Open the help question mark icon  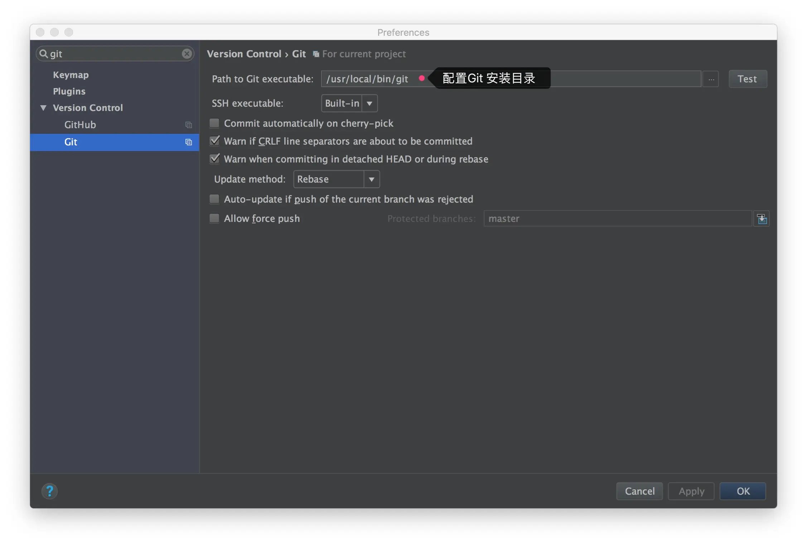click(50, 491)
